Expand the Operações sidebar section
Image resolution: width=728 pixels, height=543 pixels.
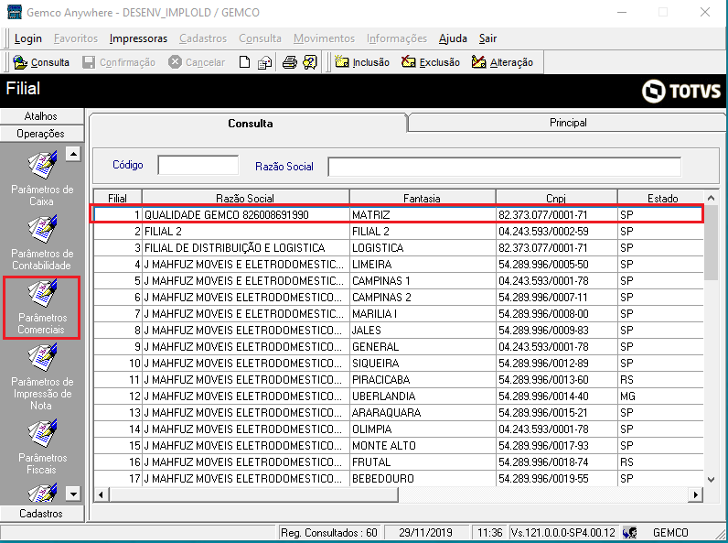click(42, 134)
